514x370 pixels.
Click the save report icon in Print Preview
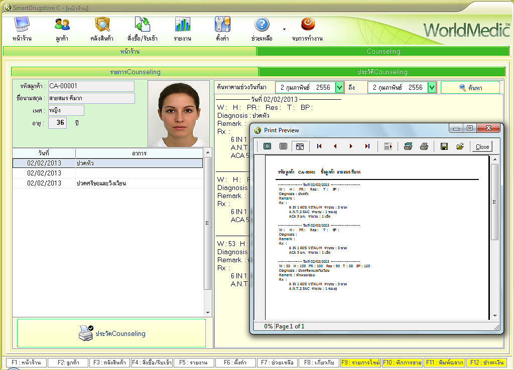[x=444, y=146]
